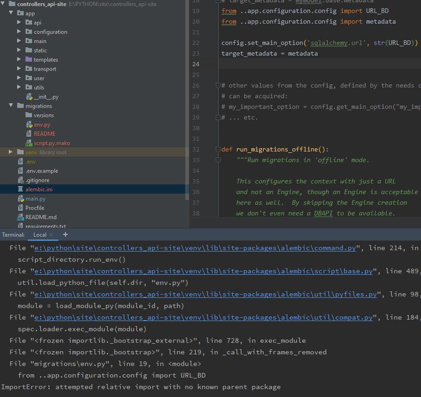Expand the api folder arrow
Viewport: 421px width, 397px height.
coord(19,22)
